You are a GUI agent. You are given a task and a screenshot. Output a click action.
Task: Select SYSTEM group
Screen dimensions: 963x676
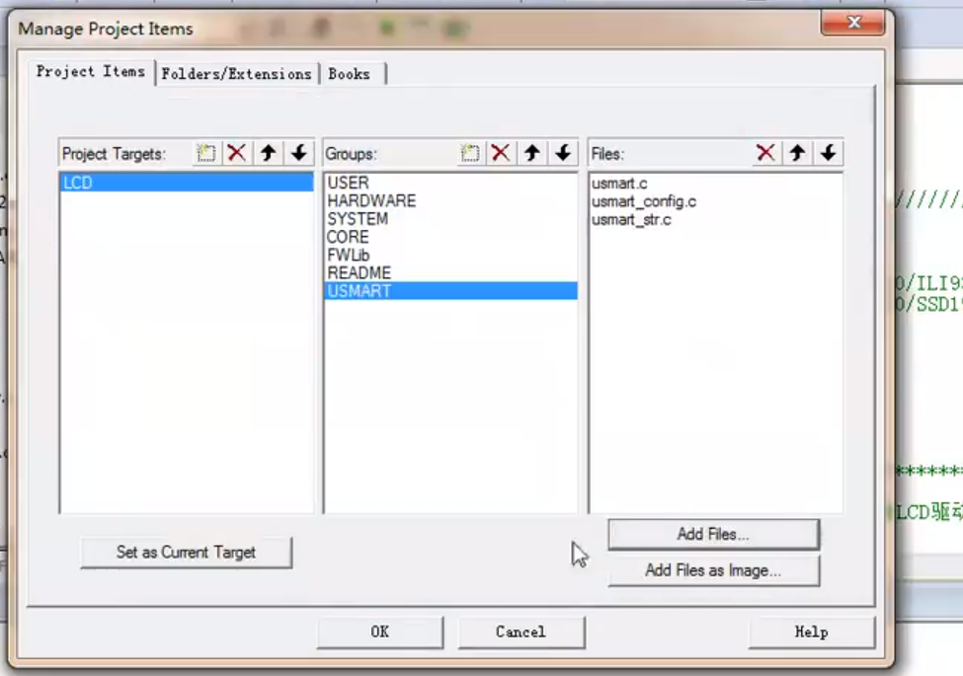tap(450, 219)
